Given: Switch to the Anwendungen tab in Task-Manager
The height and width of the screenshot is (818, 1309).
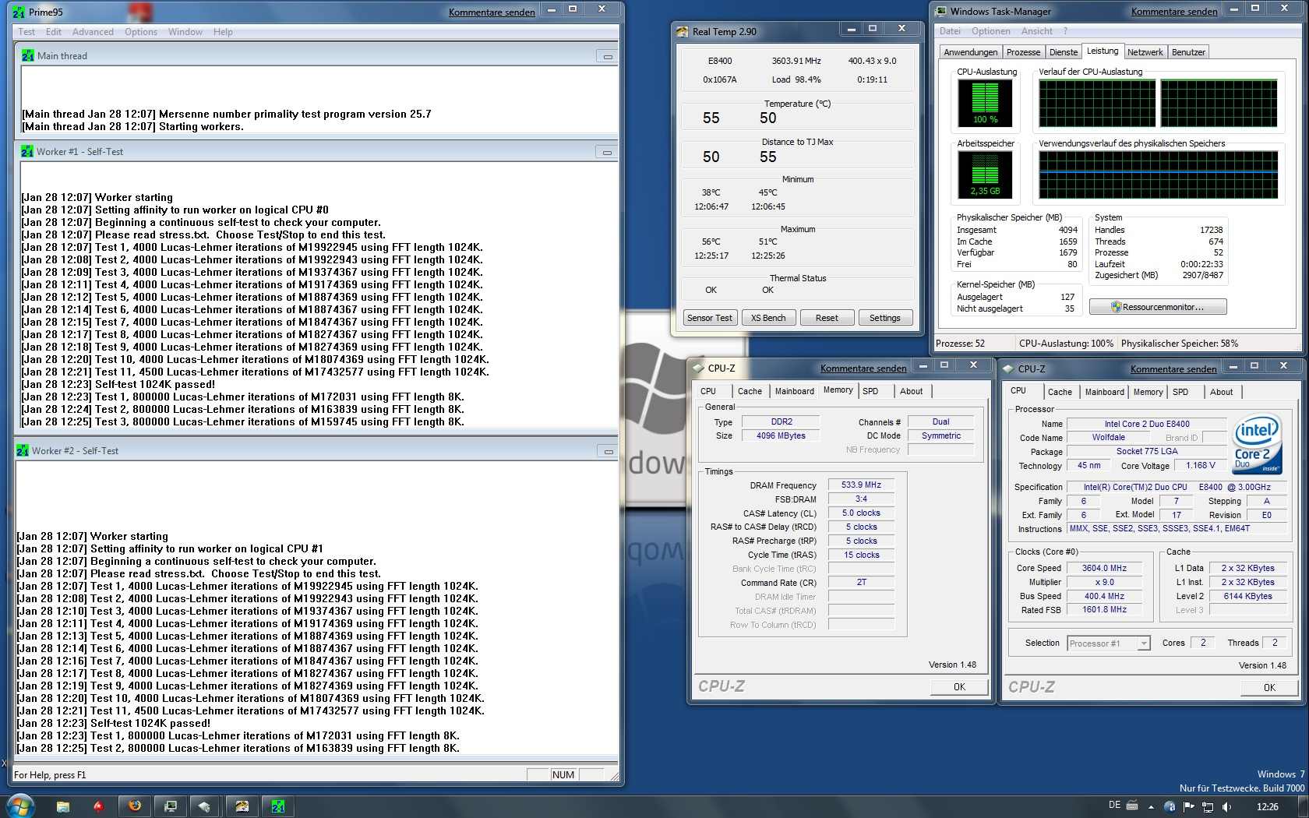Looking at the screenshot, I should pos(970,52).
